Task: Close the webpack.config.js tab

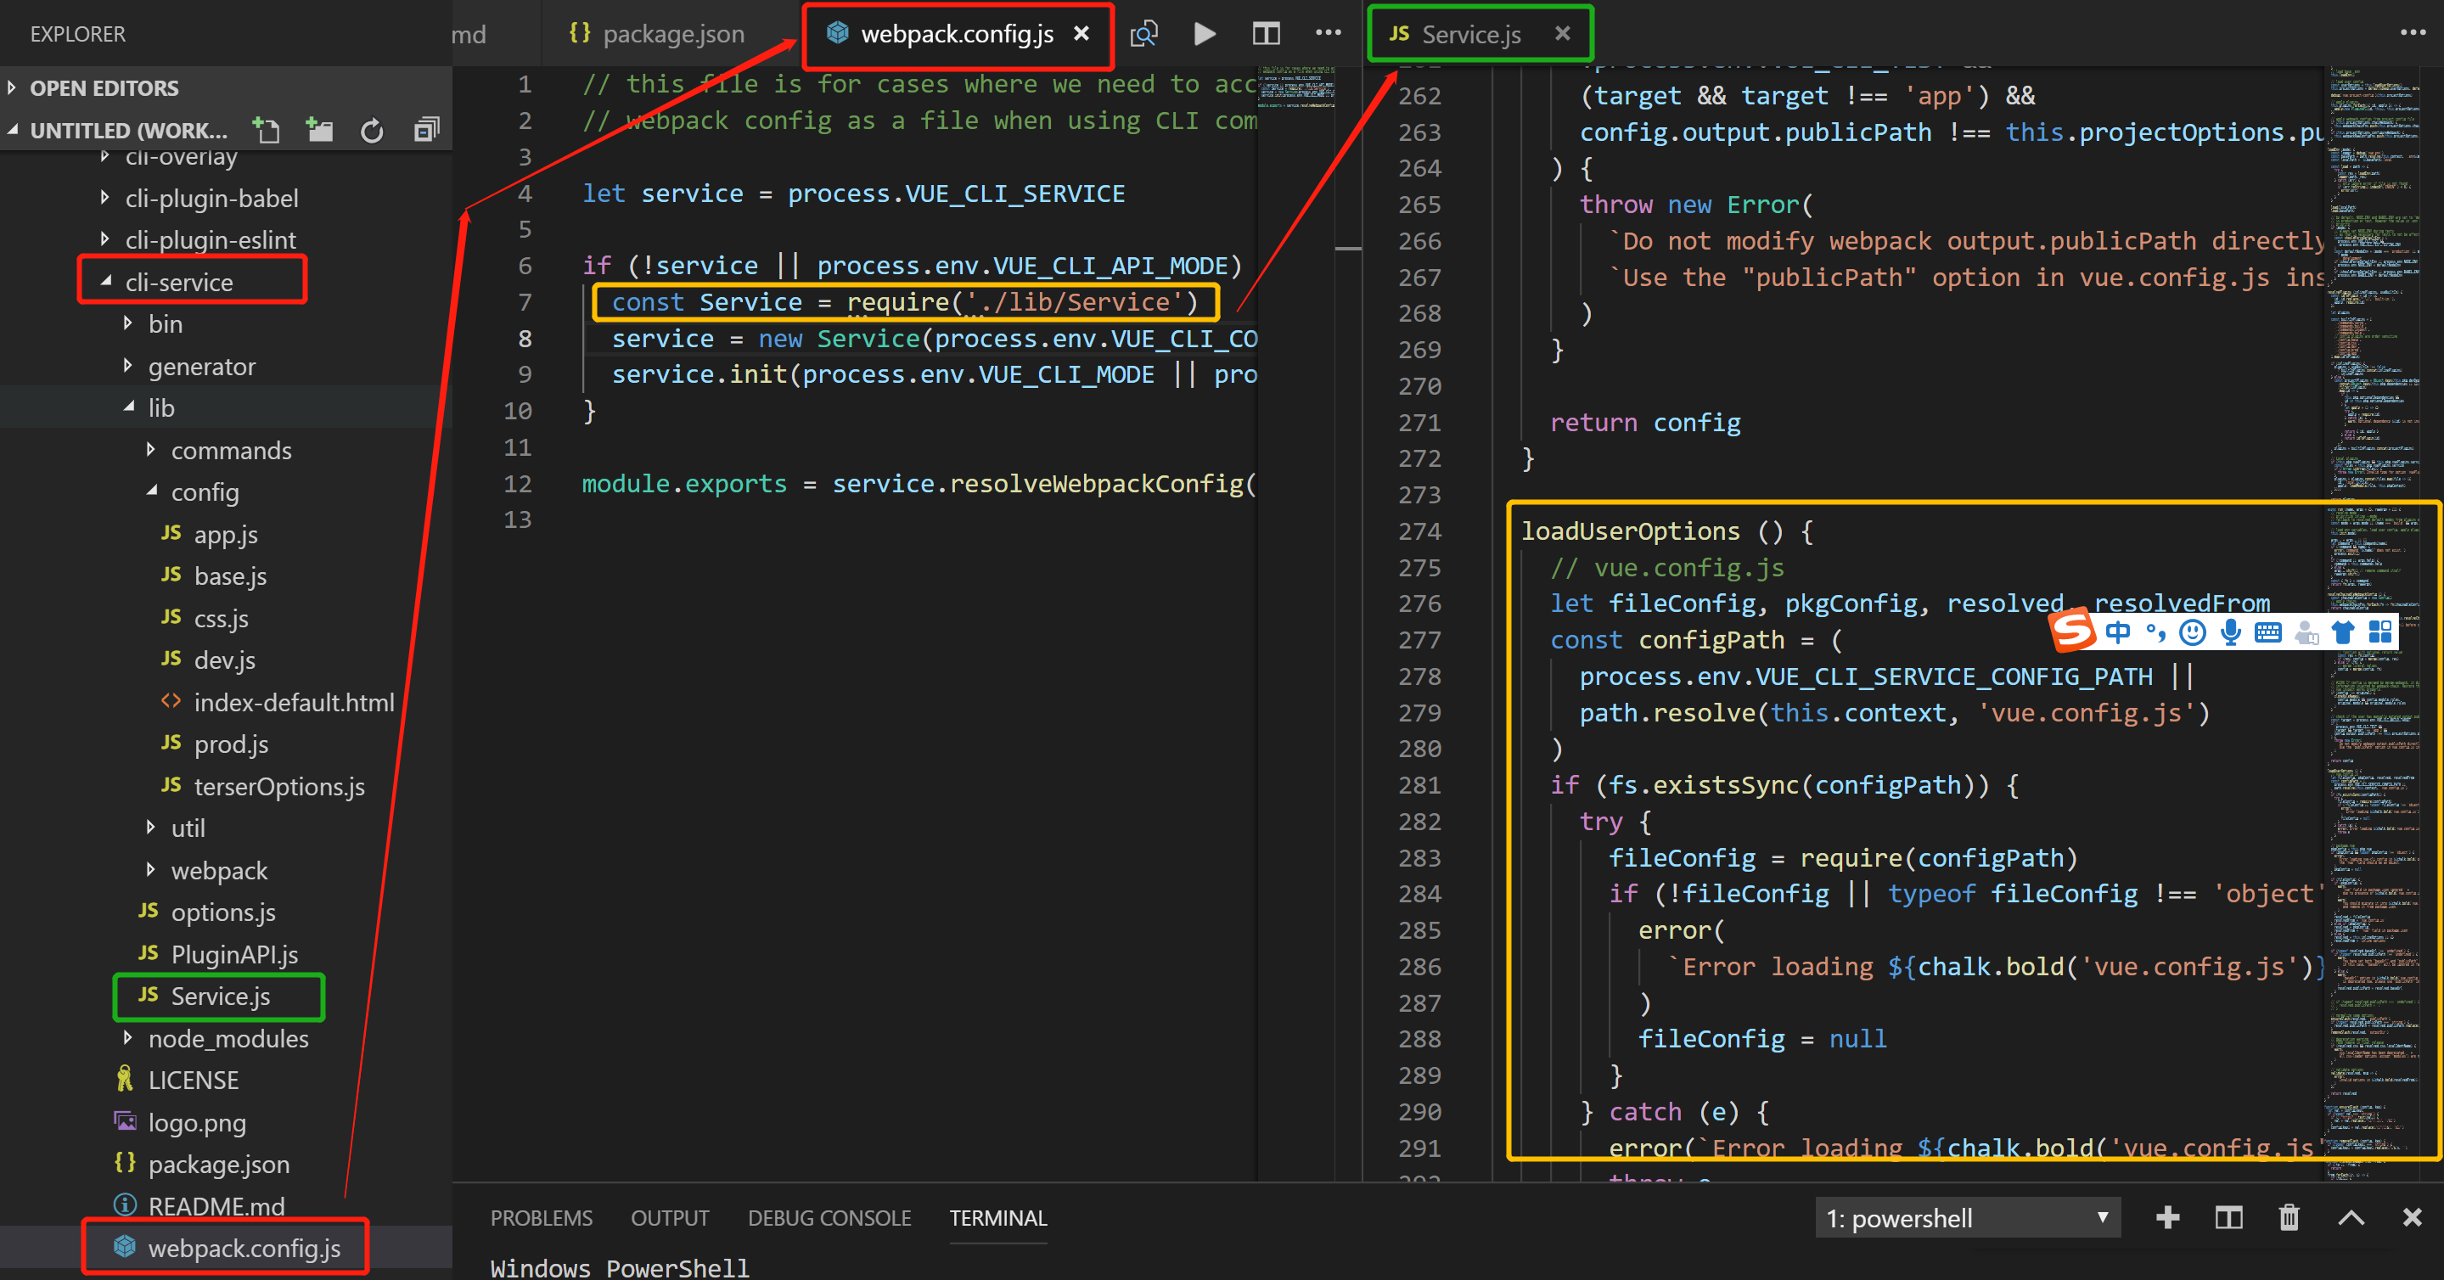Action: tap(1081, 34)
